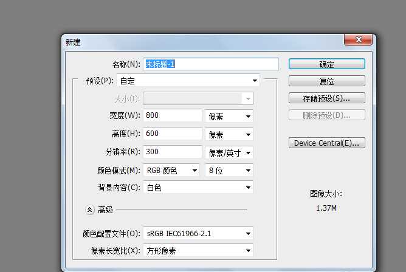Click the 宽度 width input field

coord(173,115)
